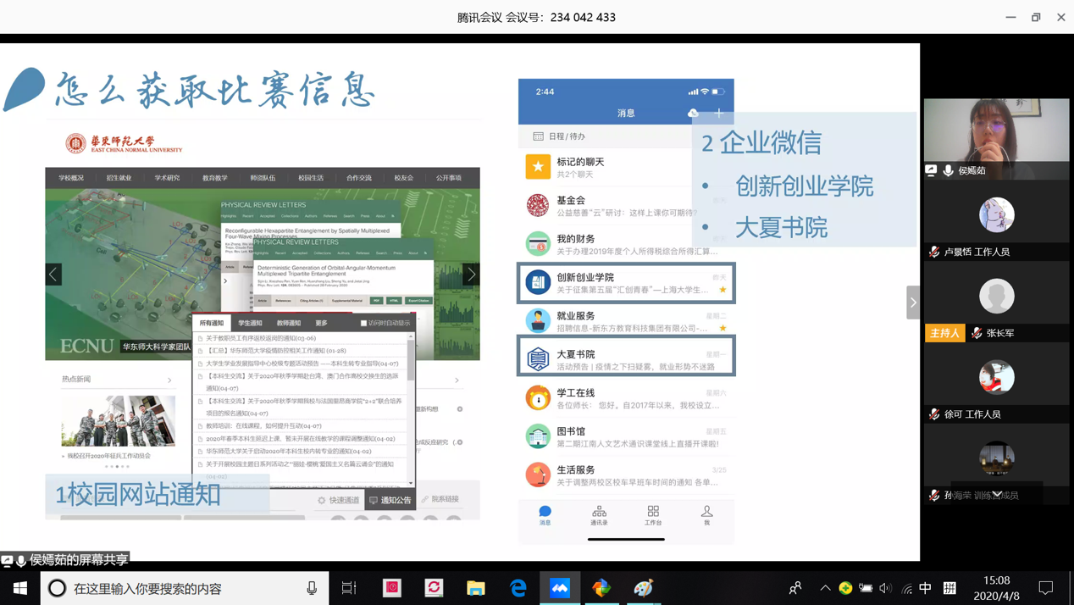Screen dimensions: 1074x605
Task: Click the microphone icon next to 侯嫣茹
Action: [949, 170]
